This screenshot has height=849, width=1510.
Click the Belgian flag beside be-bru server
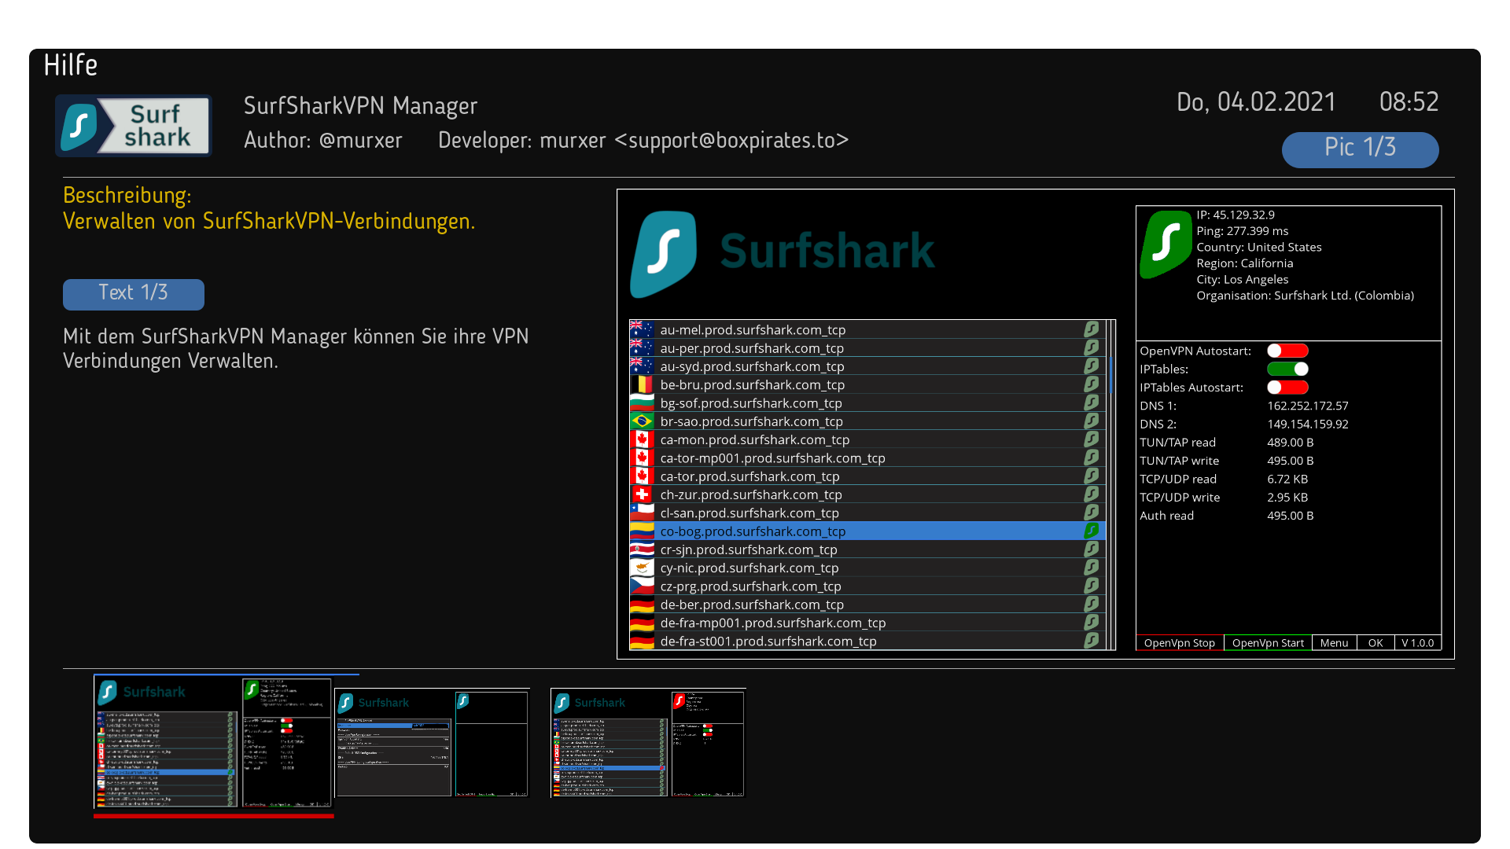coord(642,384)
